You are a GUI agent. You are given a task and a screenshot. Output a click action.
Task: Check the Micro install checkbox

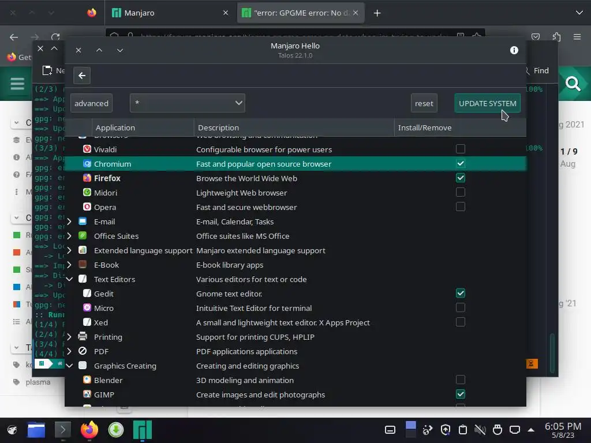pyautogui.click(x=460, y=307)
